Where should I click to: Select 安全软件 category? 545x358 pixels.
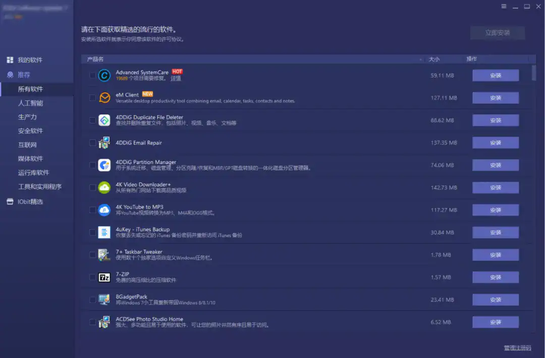(x=30, y=131)
